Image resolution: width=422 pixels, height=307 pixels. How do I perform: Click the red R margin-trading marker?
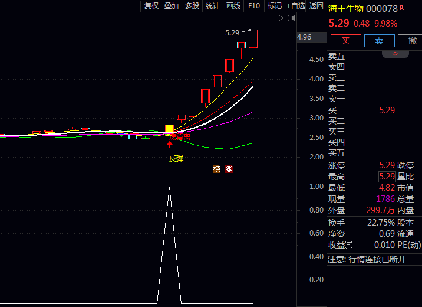point(401,8)
